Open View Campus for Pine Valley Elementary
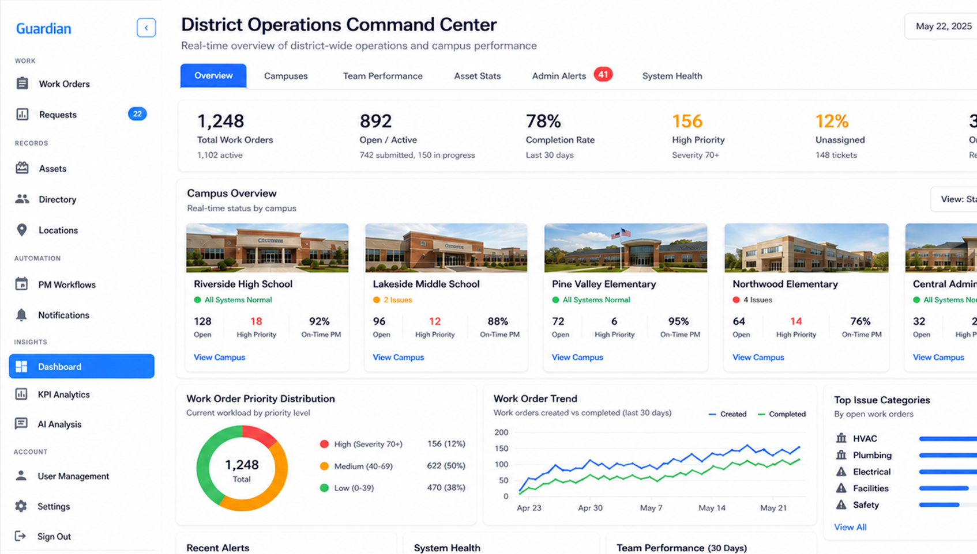 (x=577, y=357)
